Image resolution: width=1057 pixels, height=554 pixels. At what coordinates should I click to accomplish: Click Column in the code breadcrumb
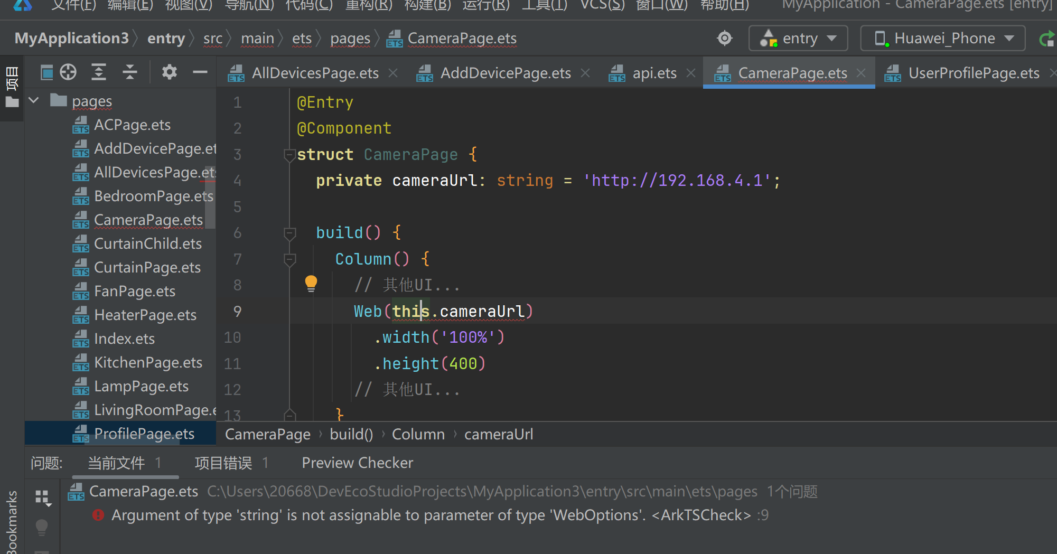click(x=418, y=434)
